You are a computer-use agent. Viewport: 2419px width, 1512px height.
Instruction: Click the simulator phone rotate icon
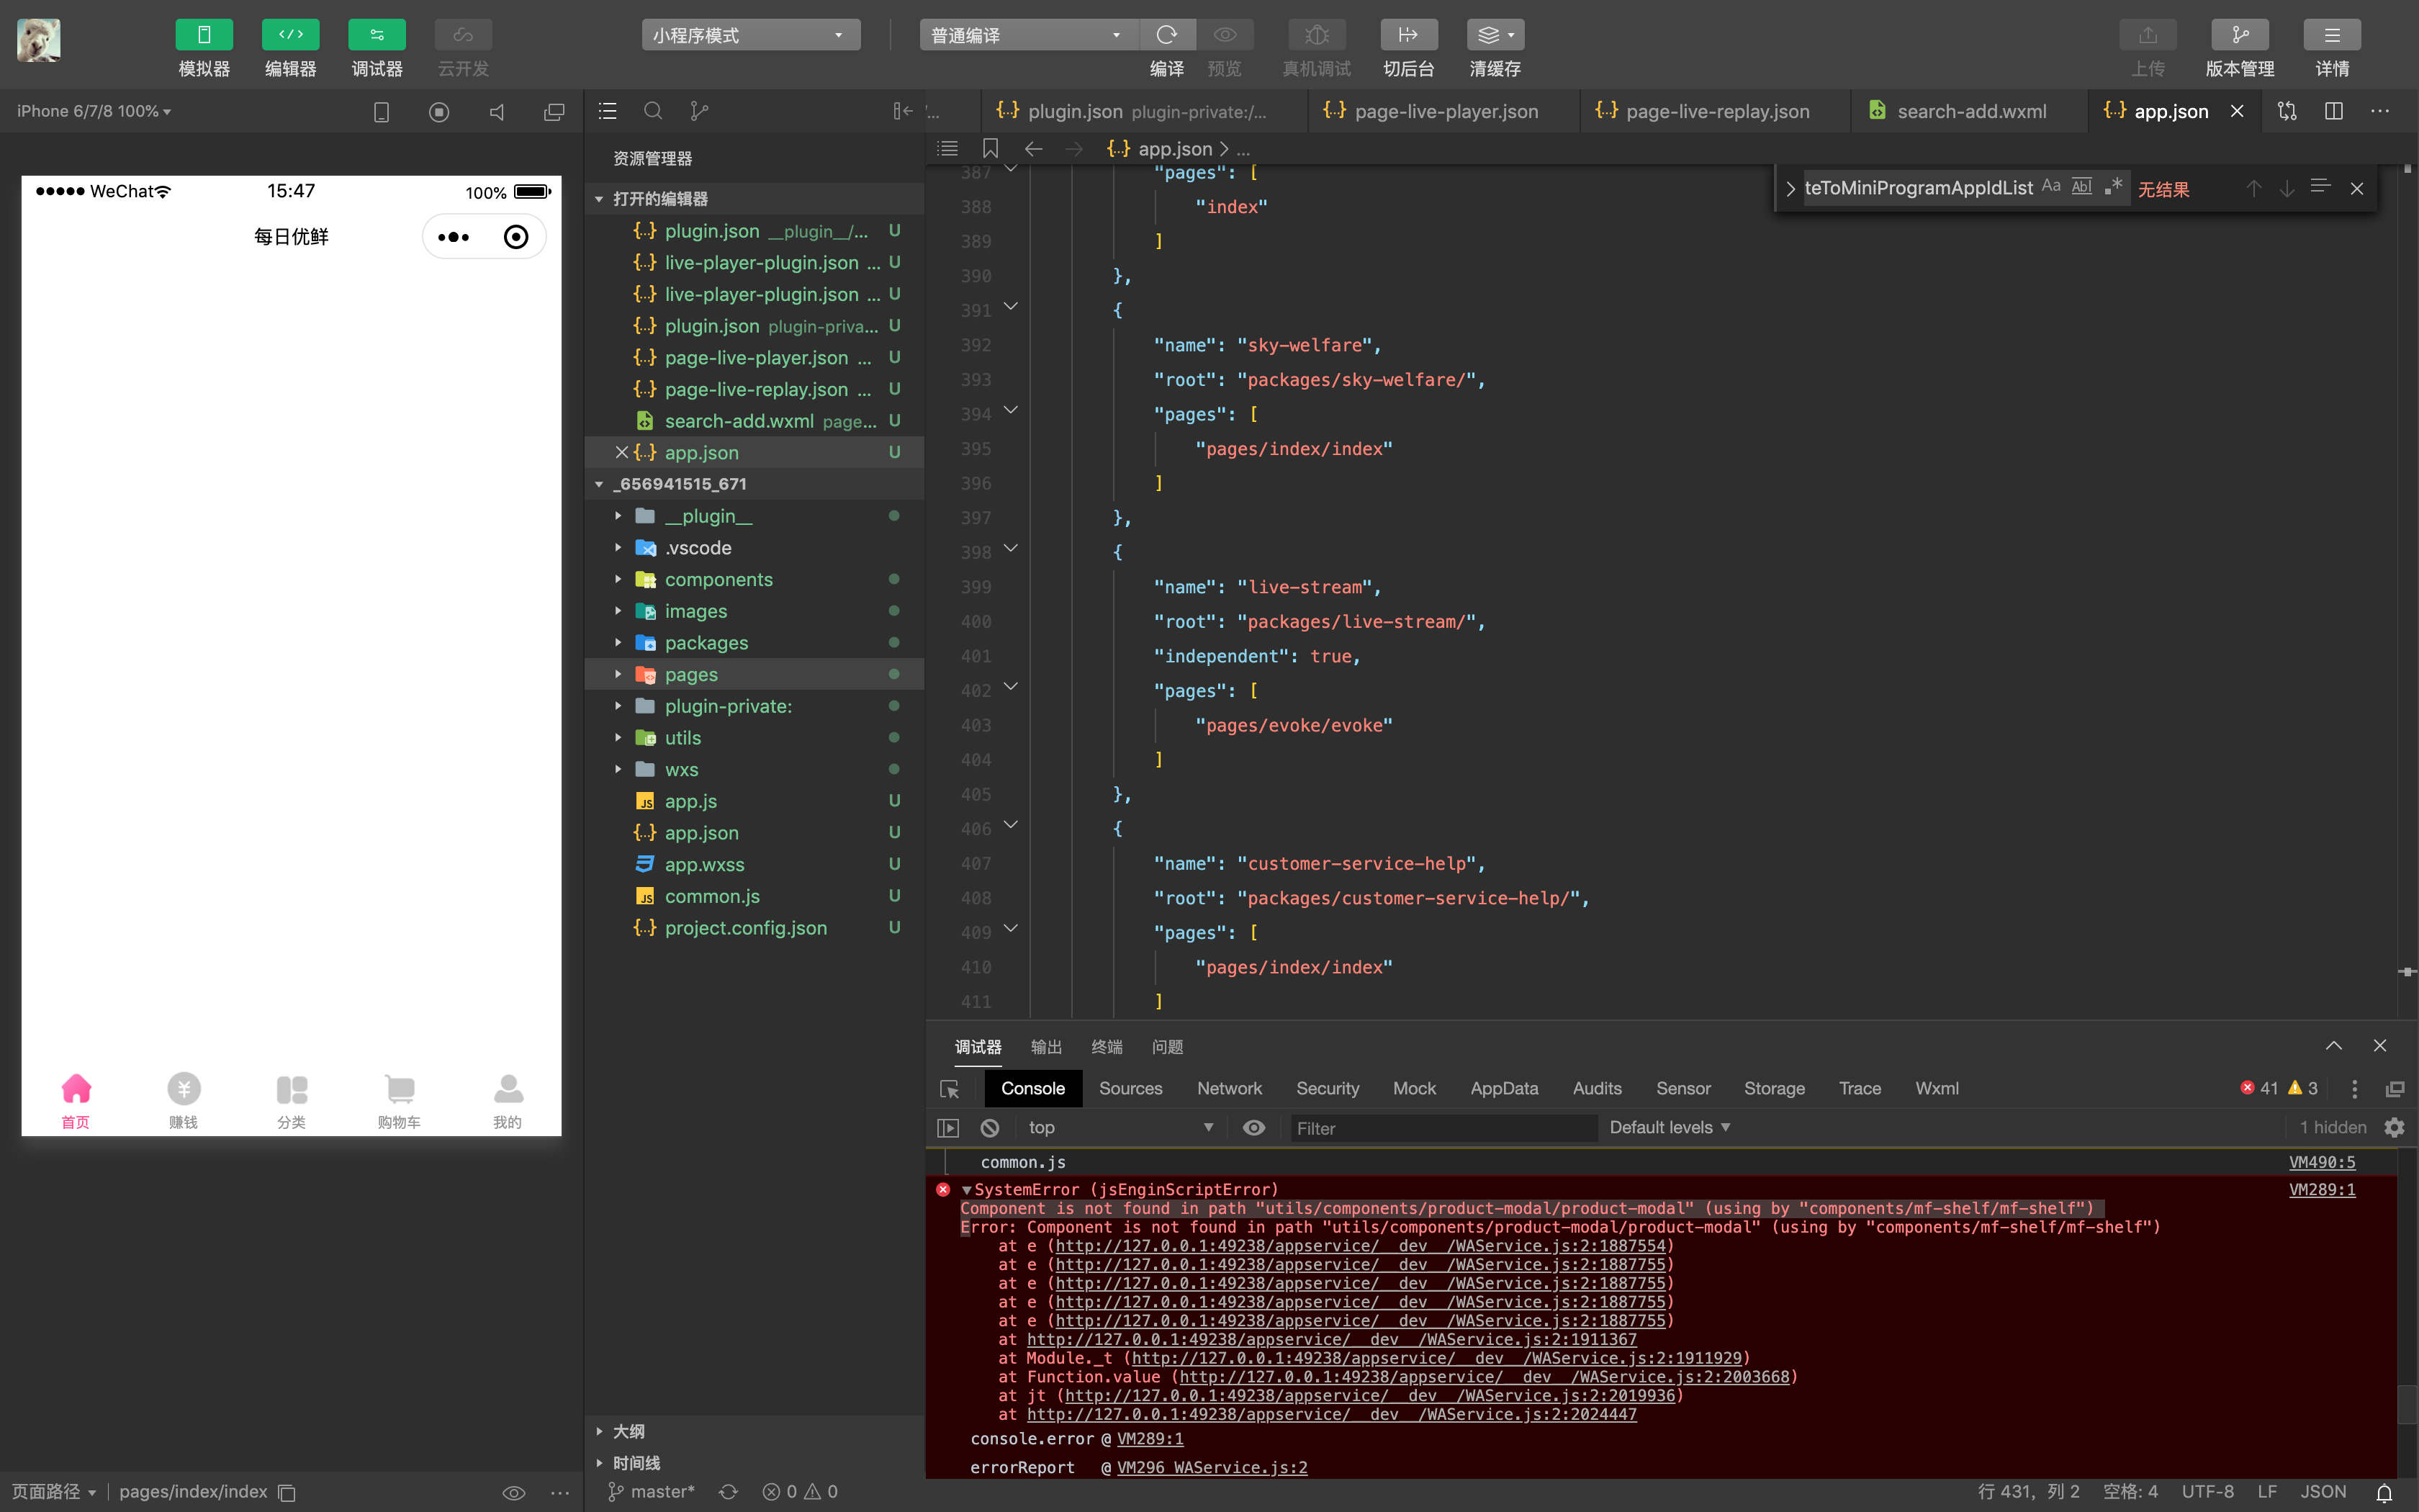click(381, 111)
